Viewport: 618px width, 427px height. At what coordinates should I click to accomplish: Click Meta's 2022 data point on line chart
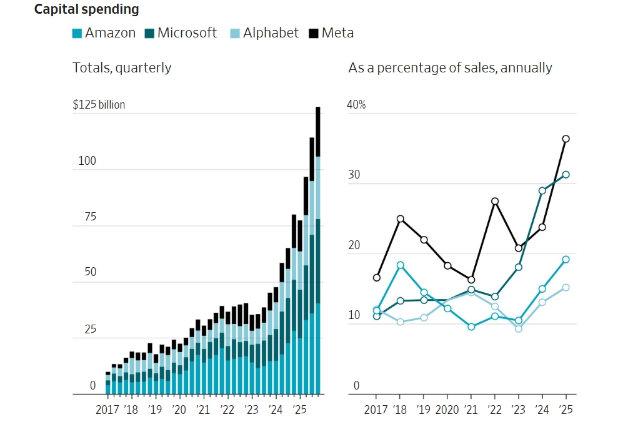[495, 201]
